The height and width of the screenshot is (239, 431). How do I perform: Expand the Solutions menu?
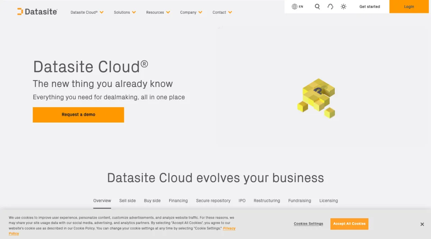pyautogui.click(x=125, y=12)
